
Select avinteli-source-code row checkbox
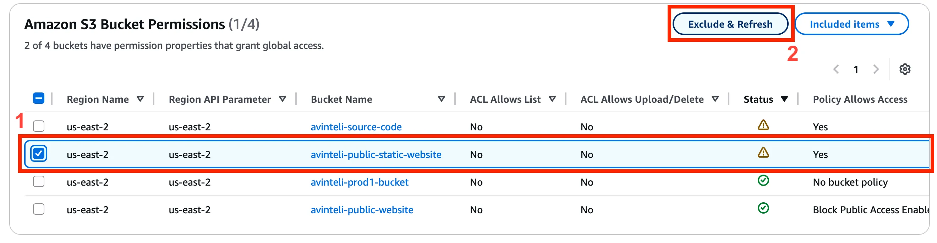39,126
